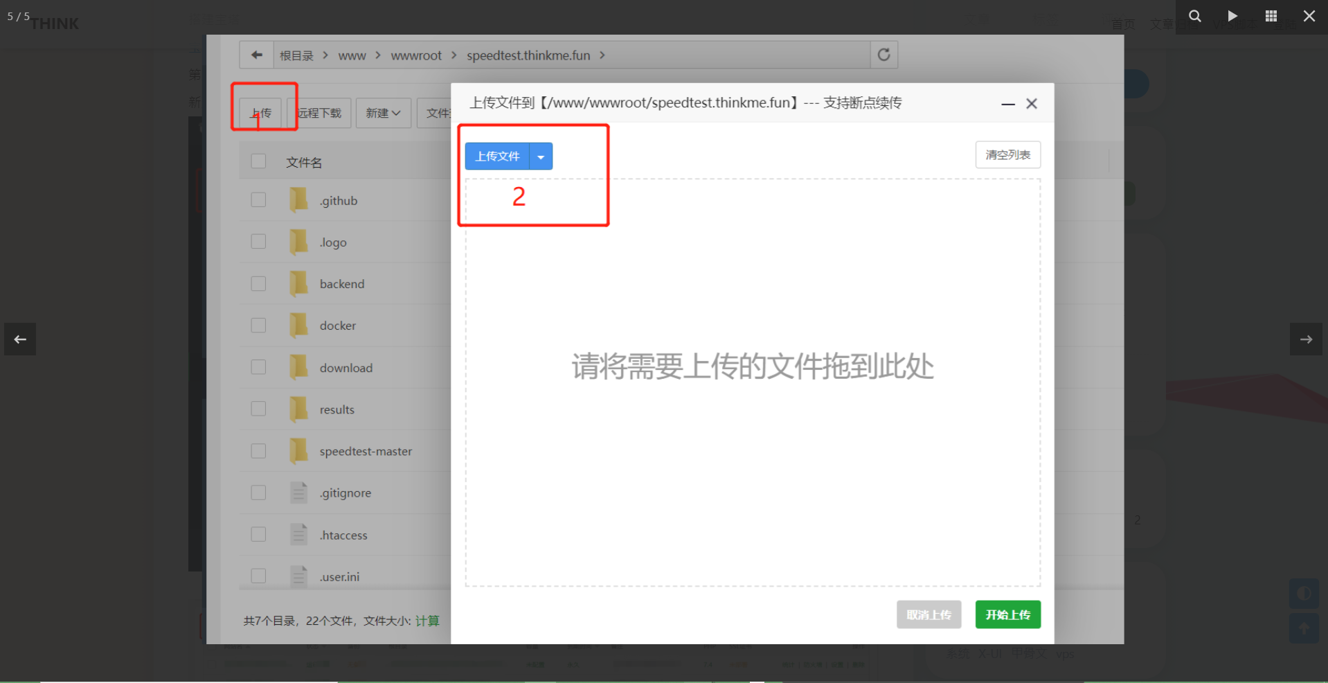The width and height of the screenshot is (1328, 683).
Task: Close the lightbox image viewer
Action: pyautogui.click(x=1309, y=16)
